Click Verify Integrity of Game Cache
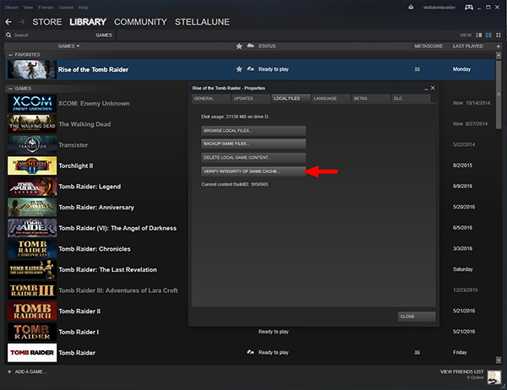This screenshot has width=507, height=390. (253, 171)
